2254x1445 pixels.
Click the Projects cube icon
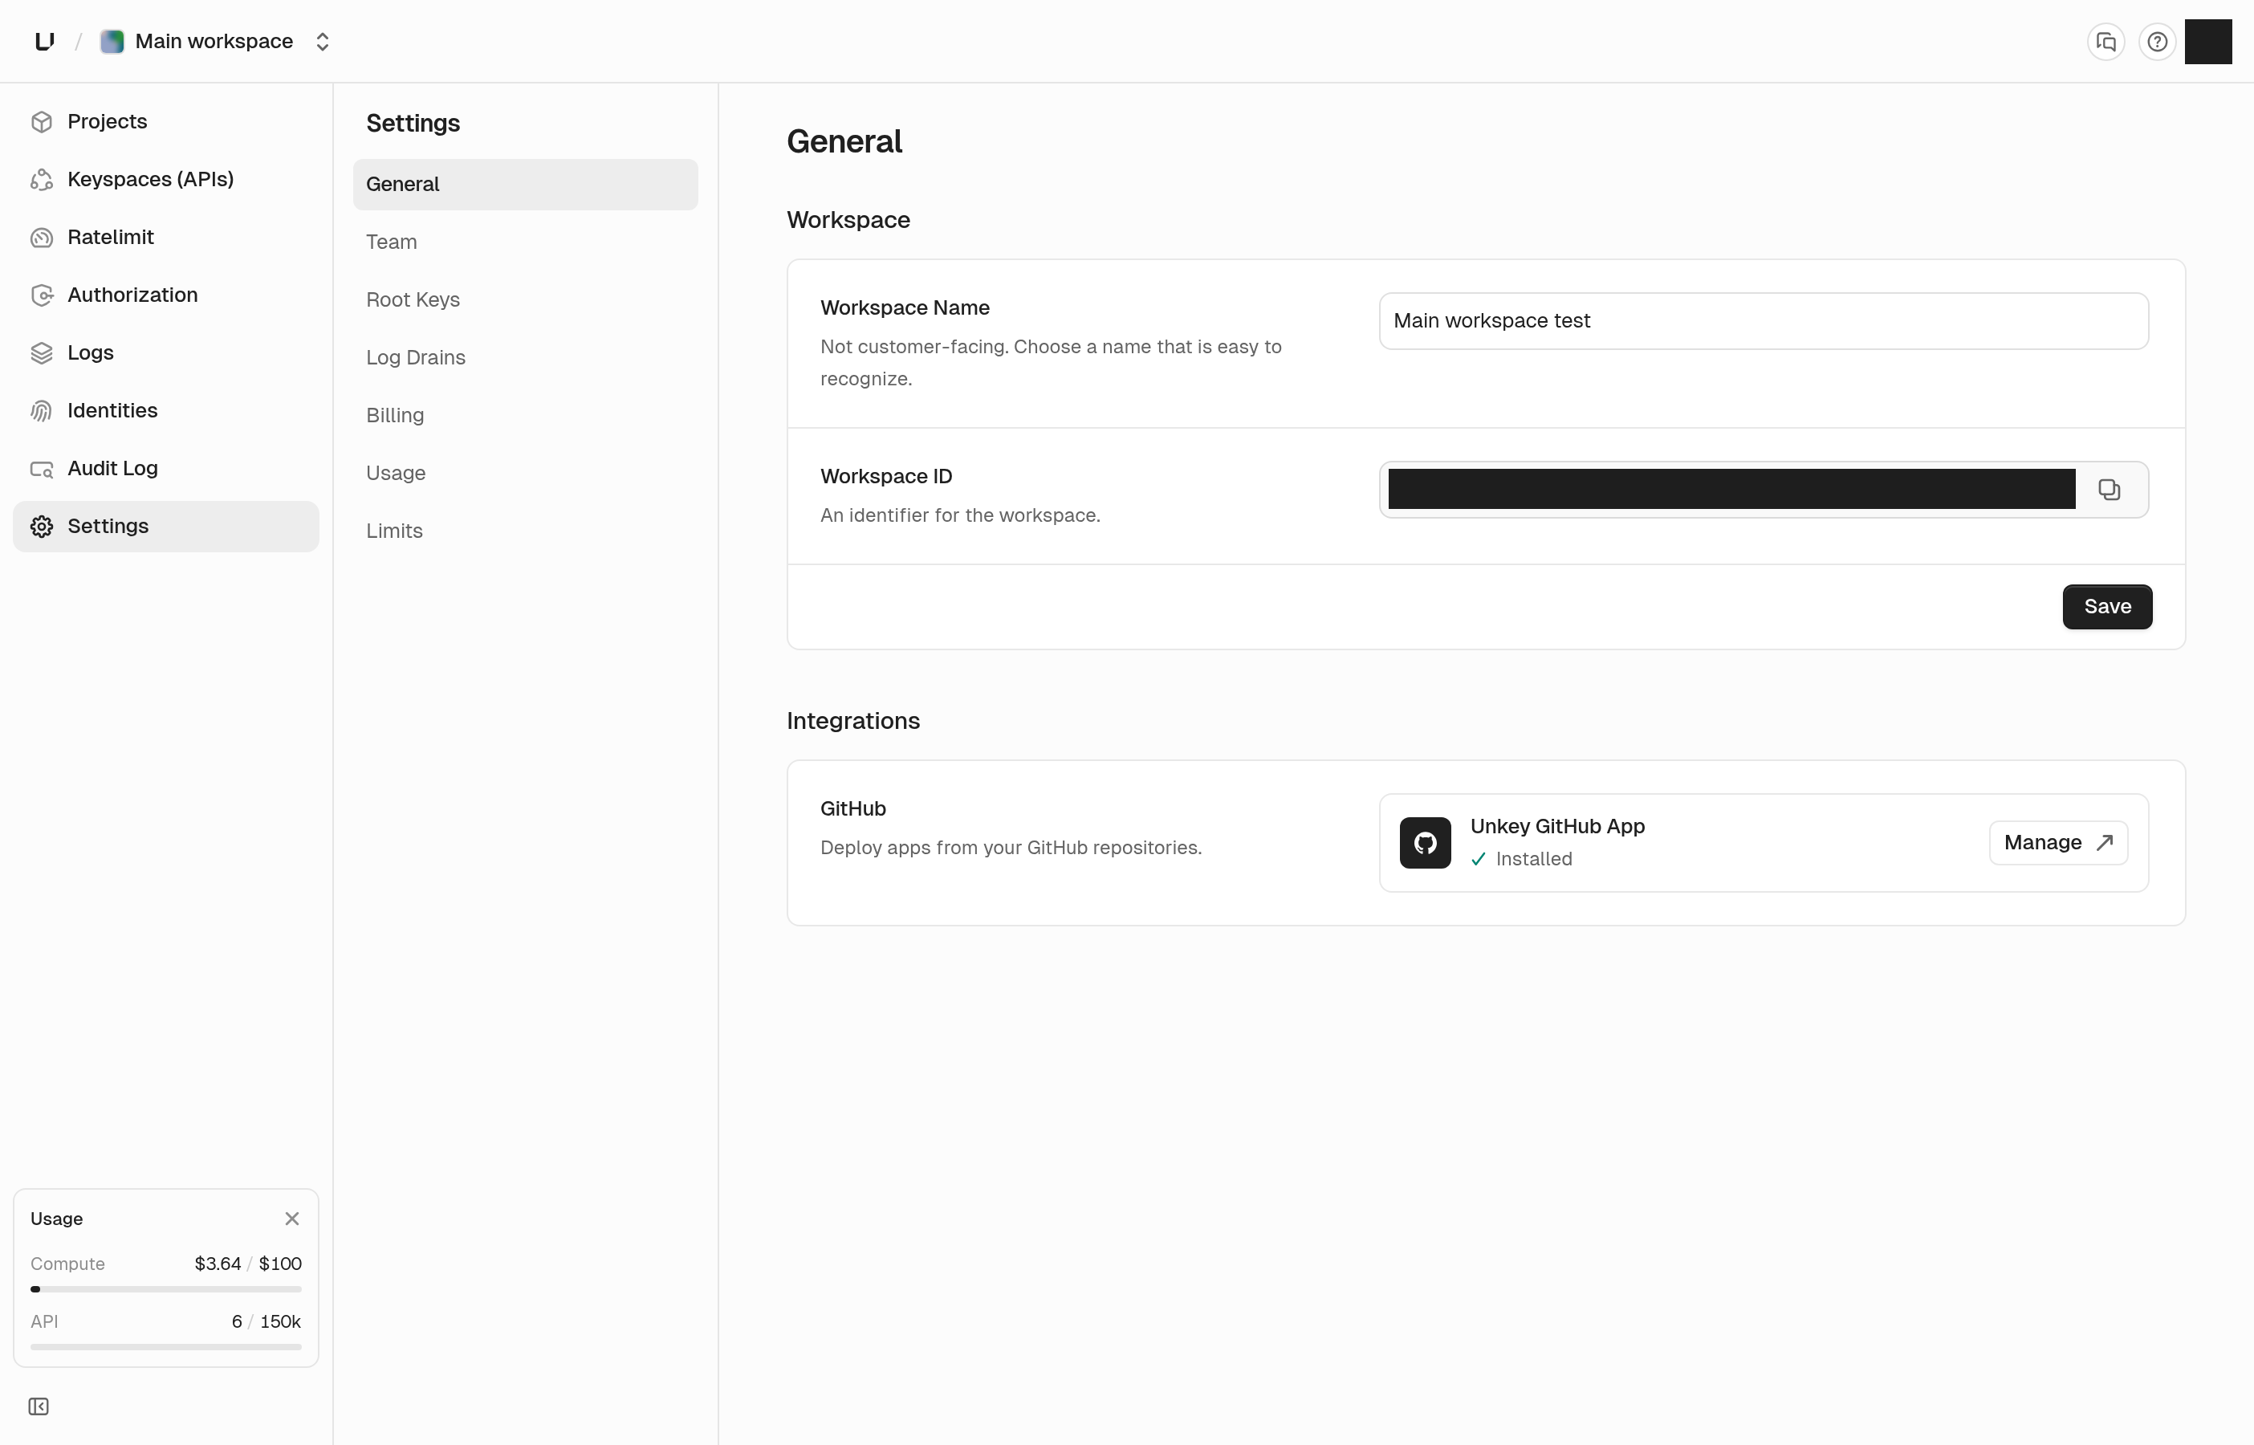click(x=41, y=122)
